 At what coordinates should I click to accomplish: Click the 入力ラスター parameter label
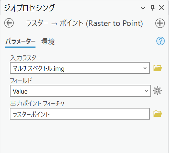click(25, 58)
